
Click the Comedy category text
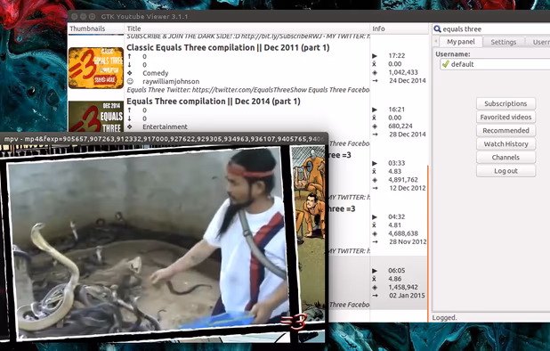pyautogui.click(x=156, y=73)
